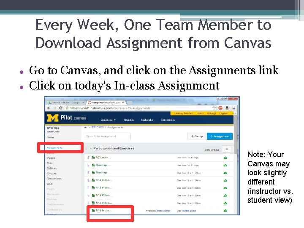Open the red Adblock extension icon
Image resolution: width=304 pixels, height=228 pixels.
coord(220,108)
